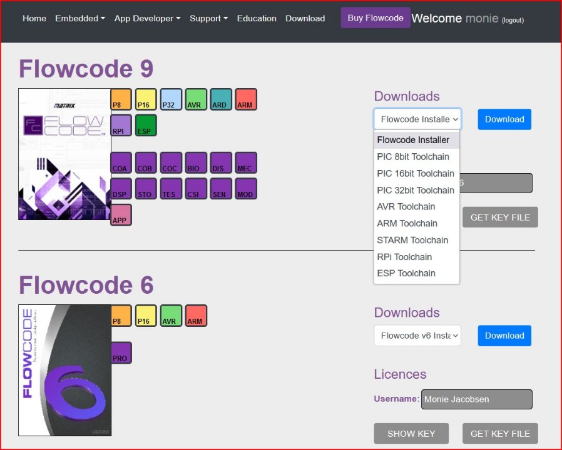Viewport: 562px width, 450px height.
Task: Click Download button for Flowcode 6
Action: (504, 336)
